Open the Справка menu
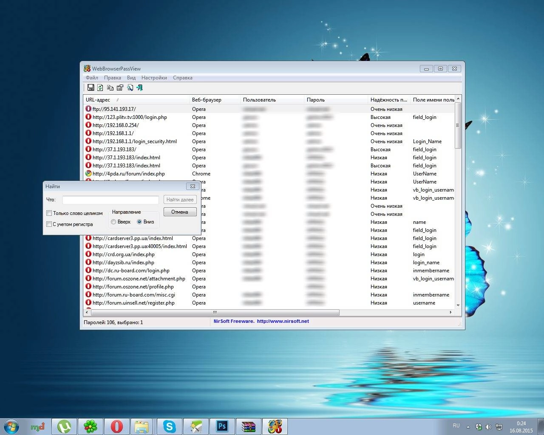This screenshot has width=544, height=435. pyautogui.click(x=183, y=78)
